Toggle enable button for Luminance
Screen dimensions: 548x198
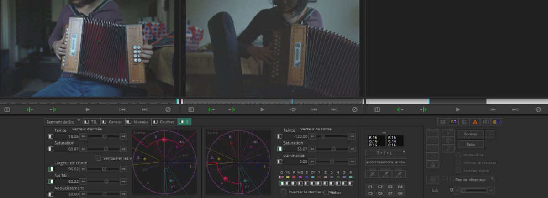(279, 162)
